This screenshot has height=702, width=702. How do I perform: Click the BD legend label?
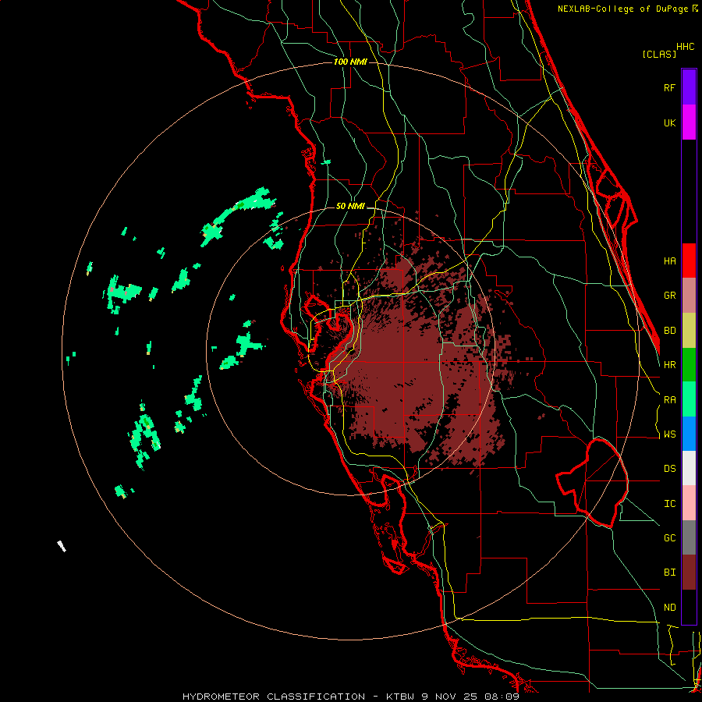click(x=669, y=331)
